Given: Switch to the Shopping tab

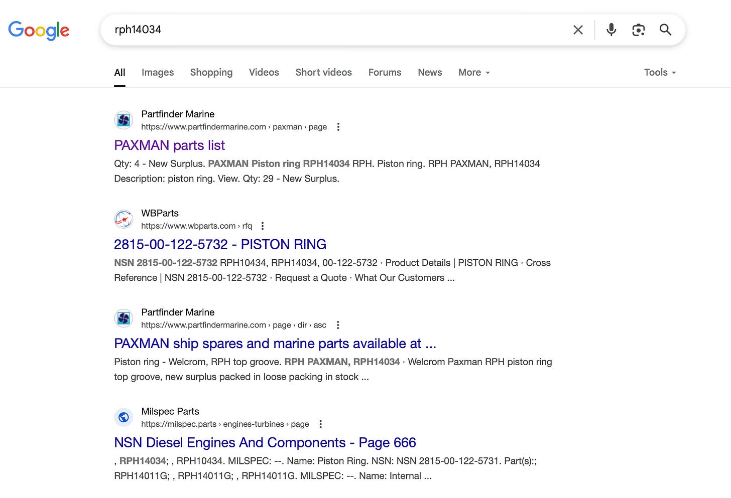Looking at the screenshot, I should (211, 72).
